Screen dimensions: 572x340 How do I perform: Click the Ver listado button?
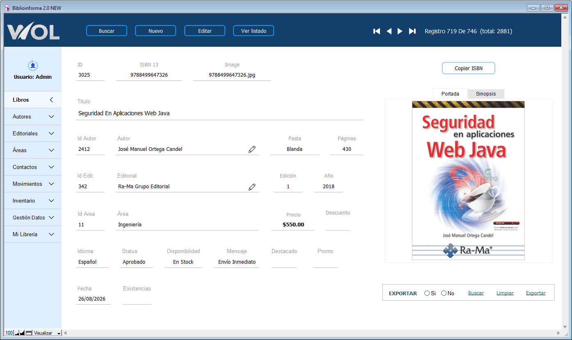(x=254, y=31)
